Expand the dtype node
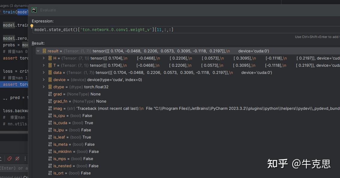The height and width of the screenshot is (178, 340). point(44,87)
